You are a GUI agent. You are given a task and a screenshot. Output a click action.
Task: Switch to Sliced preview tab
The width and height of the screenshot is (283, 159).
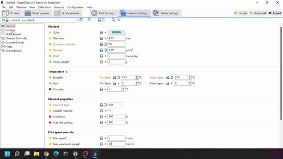tap(38, 13)
